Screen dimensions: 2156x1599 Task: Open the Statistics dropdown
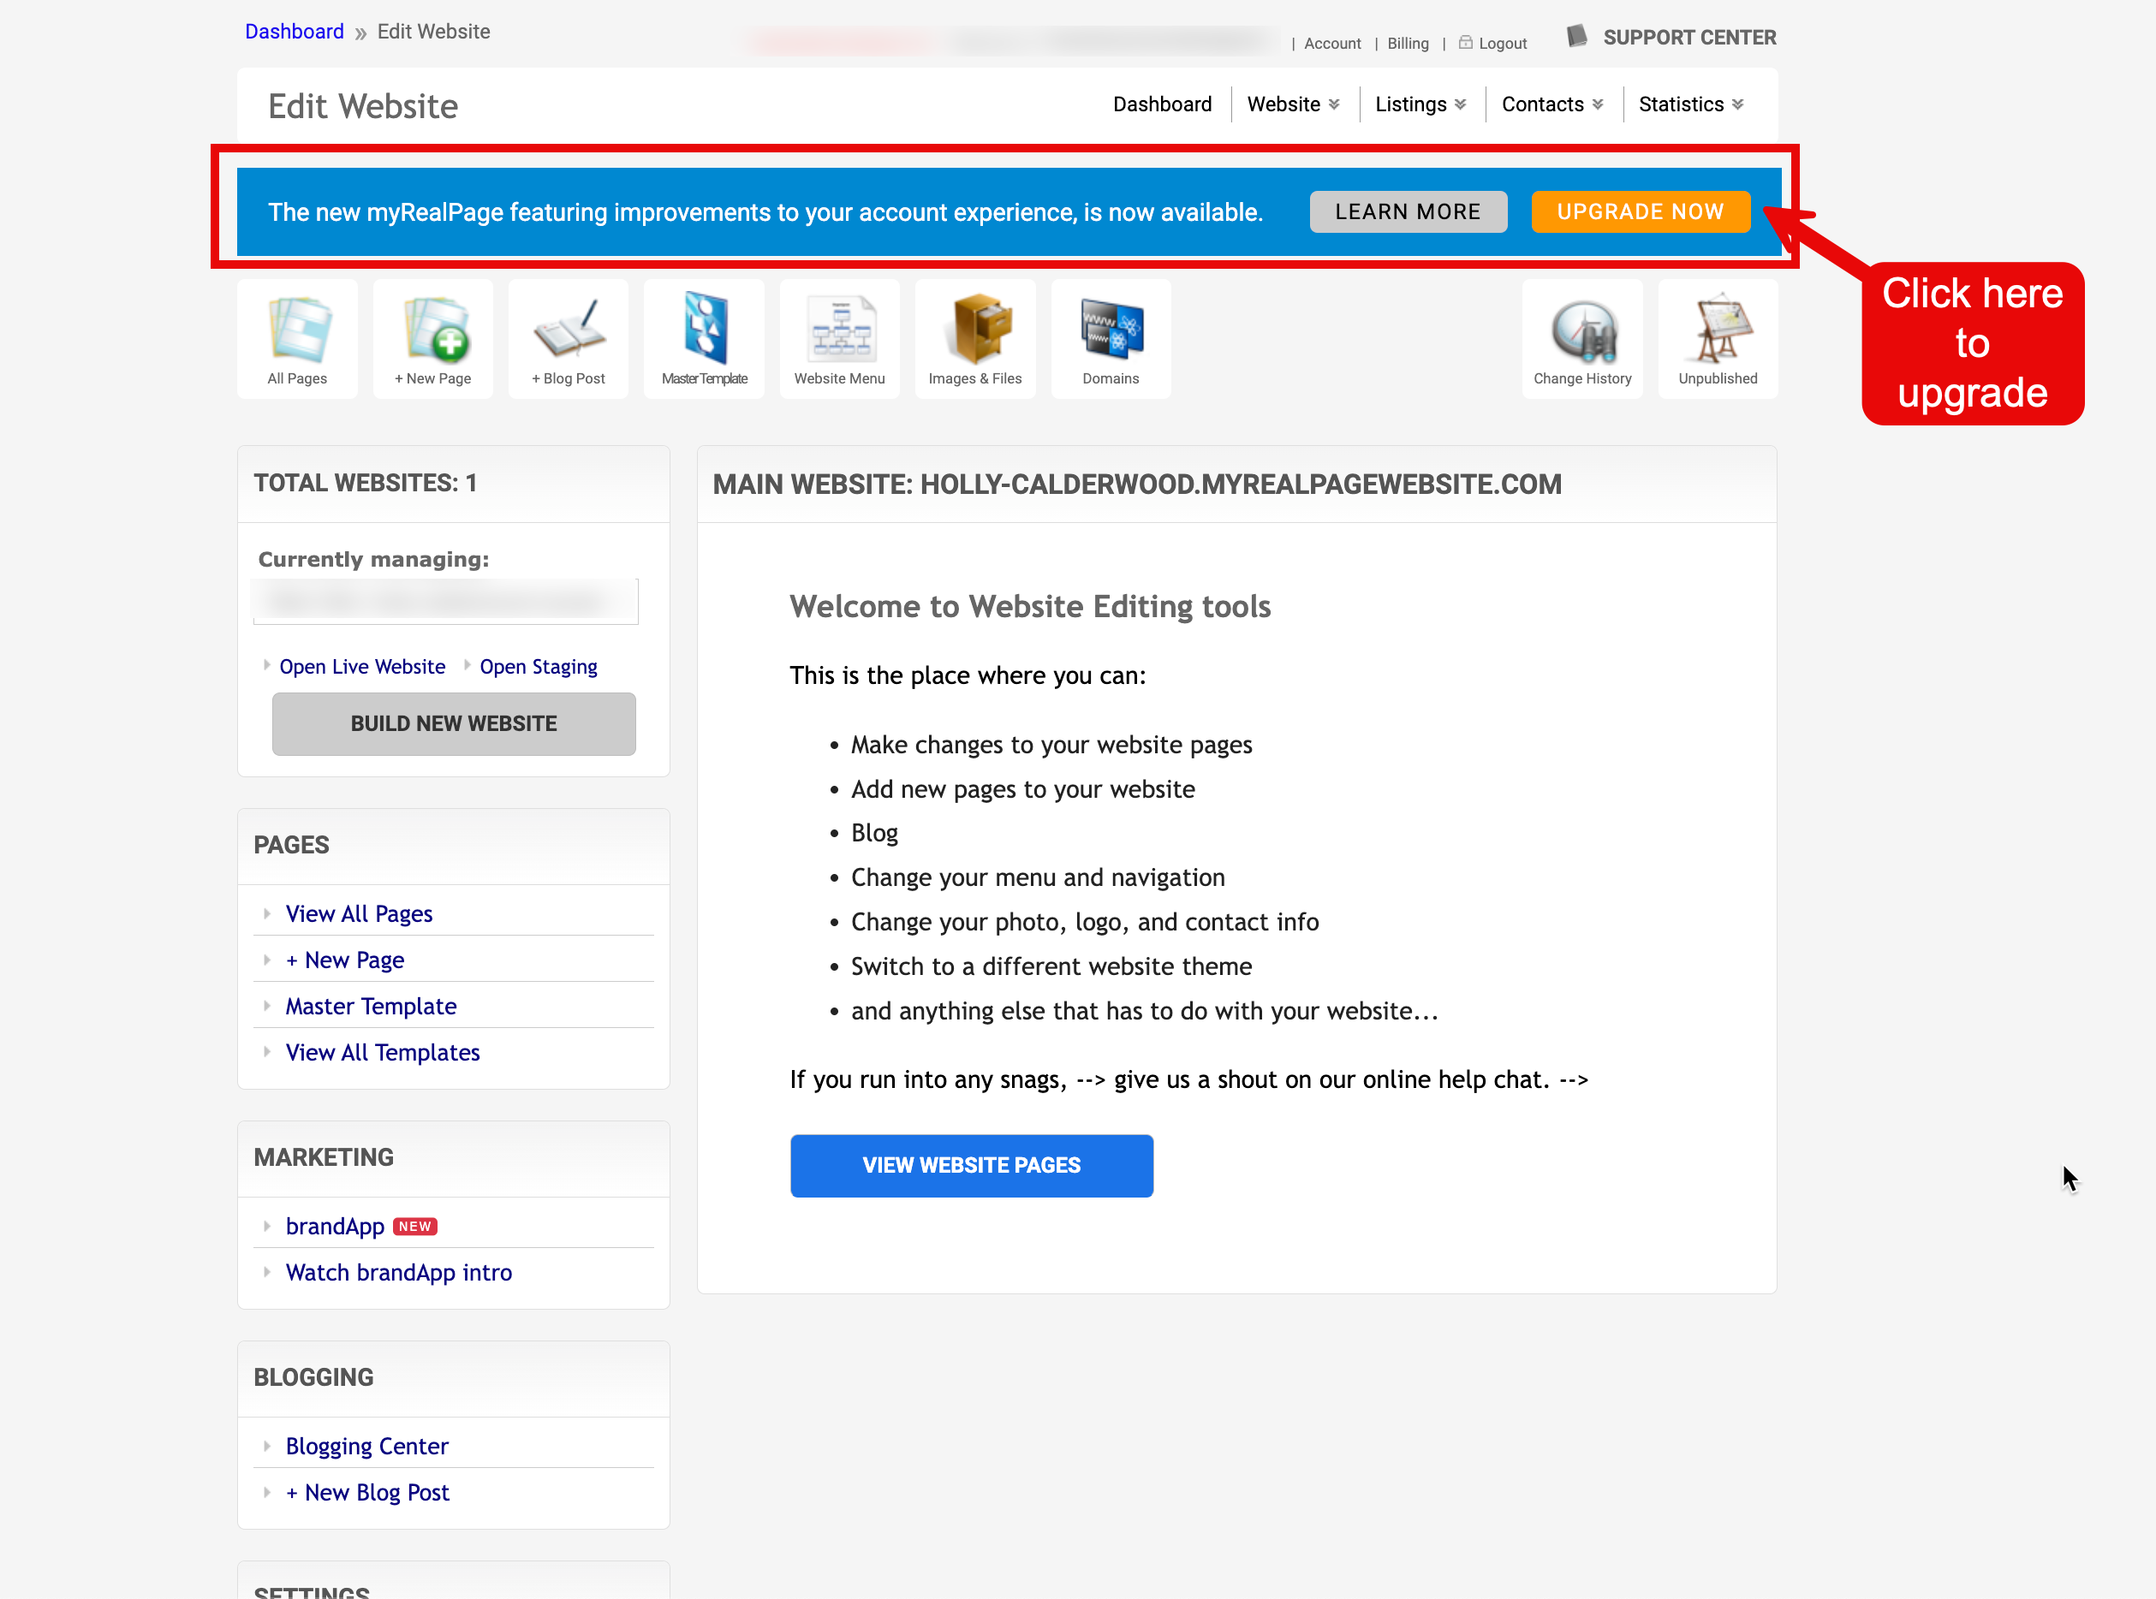coord(1689,104)
